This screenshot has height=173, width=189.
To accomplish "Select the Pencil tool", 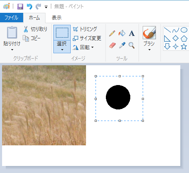I will (x=112, y=33).
